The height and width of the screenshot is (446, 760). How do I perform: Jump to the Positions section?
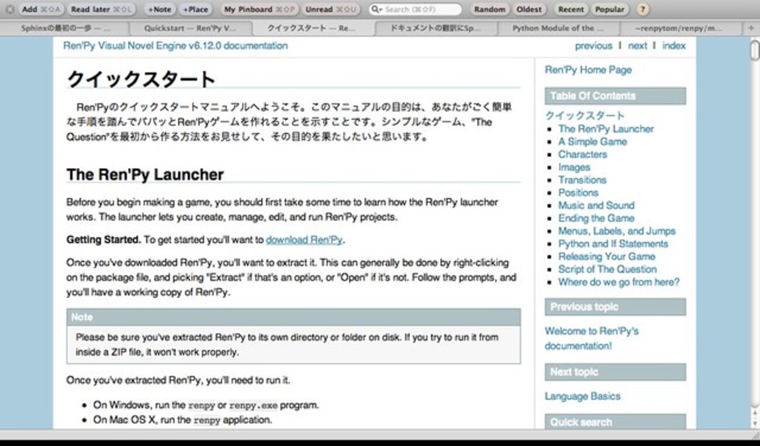tap(578, 193)
